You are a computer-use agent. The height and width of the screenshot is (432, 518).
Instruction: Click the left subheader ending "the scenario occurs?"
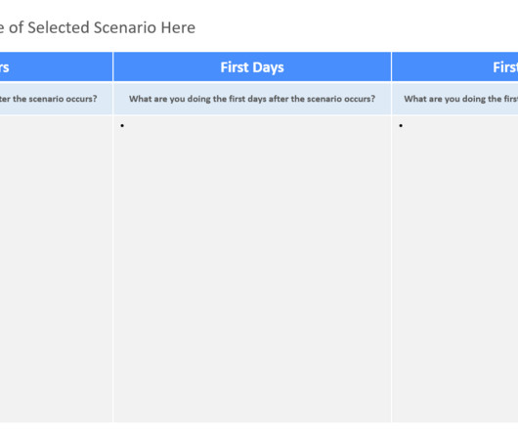[56, 99]
